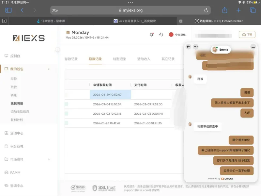
Task: Click chat message 相關單位排查中
Action: coord(207,126)
